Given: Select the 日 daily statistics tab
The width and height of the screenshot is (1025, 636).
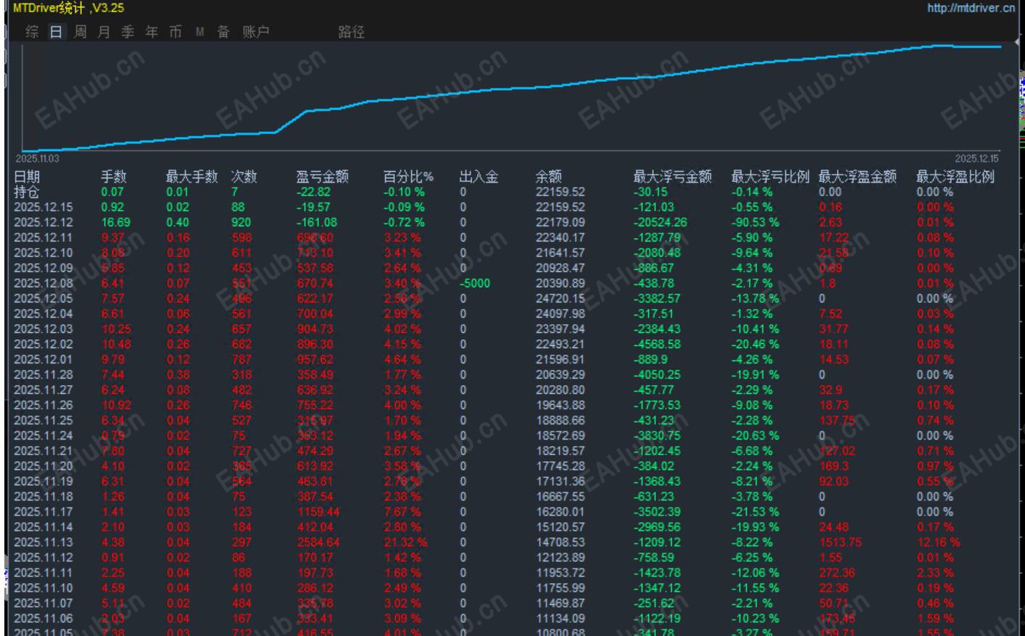Looking at the screenshot, I should coord(56,32).
